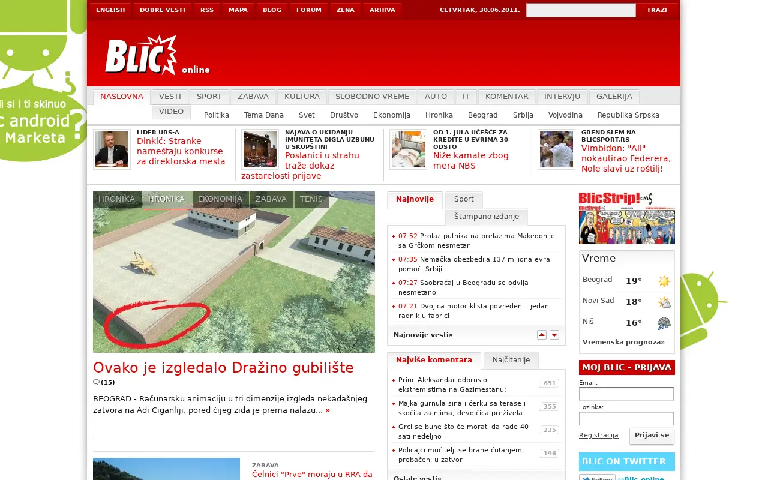Switch to the GALERIJA tab
Image resolution: width=768 pixels, height=480 pixels.
click(x=614, y=97)
